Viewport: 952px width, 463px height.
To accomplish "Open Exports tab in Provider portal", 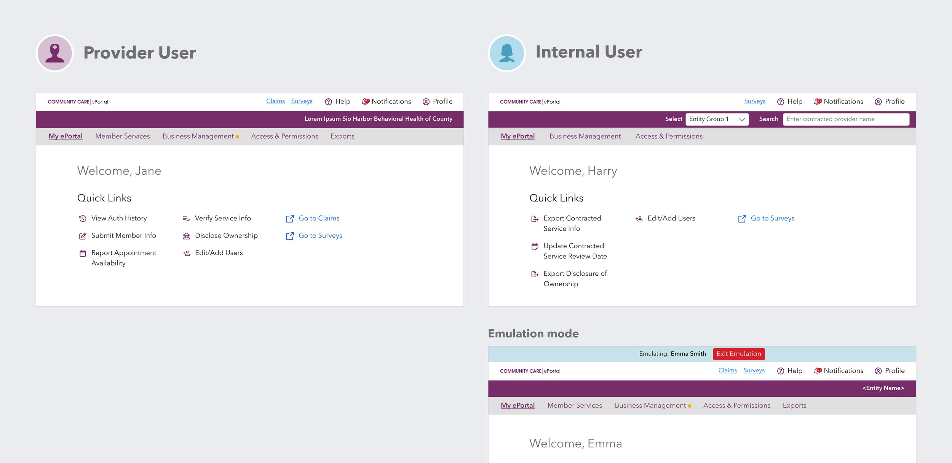I will tap(342, 136).
